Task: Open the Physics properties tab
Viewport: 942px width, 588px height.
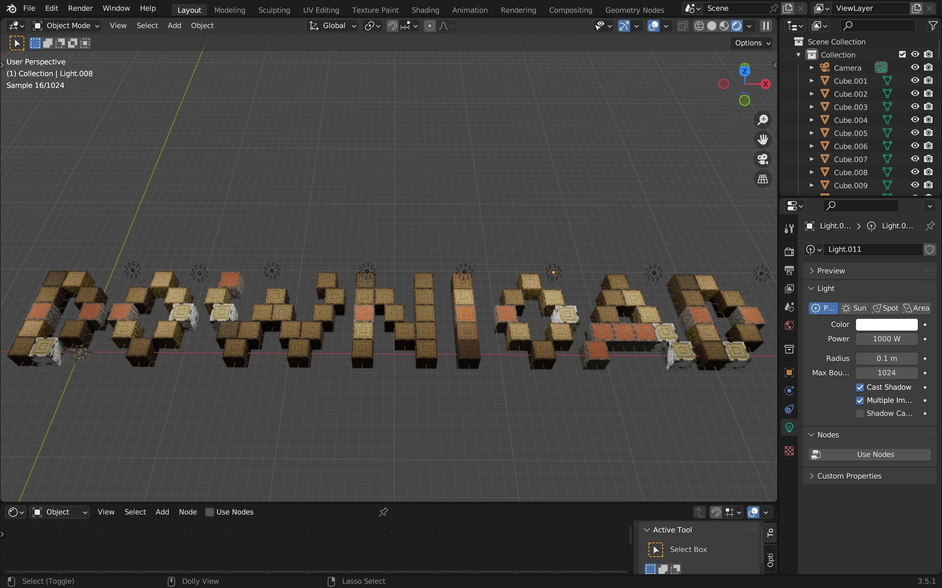Action: point(789,391)
